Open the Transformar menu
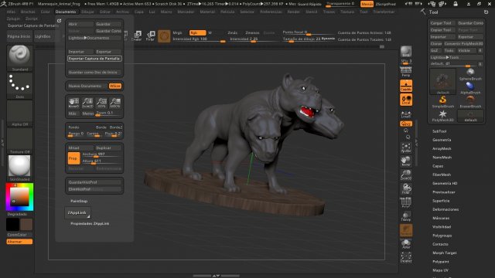This screenshot has width=495, height=278. [x=384, y=12]
